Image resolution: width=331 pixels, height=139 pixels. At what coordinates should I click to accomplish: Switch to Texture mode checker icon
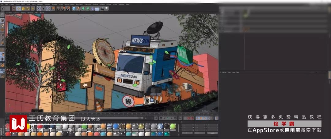(2, 25)
